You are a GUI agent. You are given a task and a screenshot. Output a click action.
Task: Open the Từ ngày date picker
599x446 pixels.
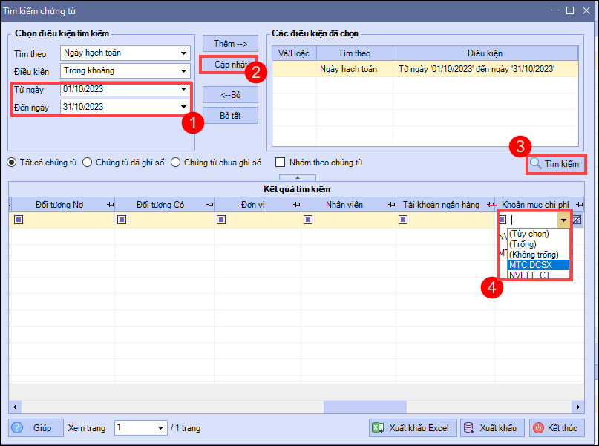pyautogui.click(x=183, y=89)
